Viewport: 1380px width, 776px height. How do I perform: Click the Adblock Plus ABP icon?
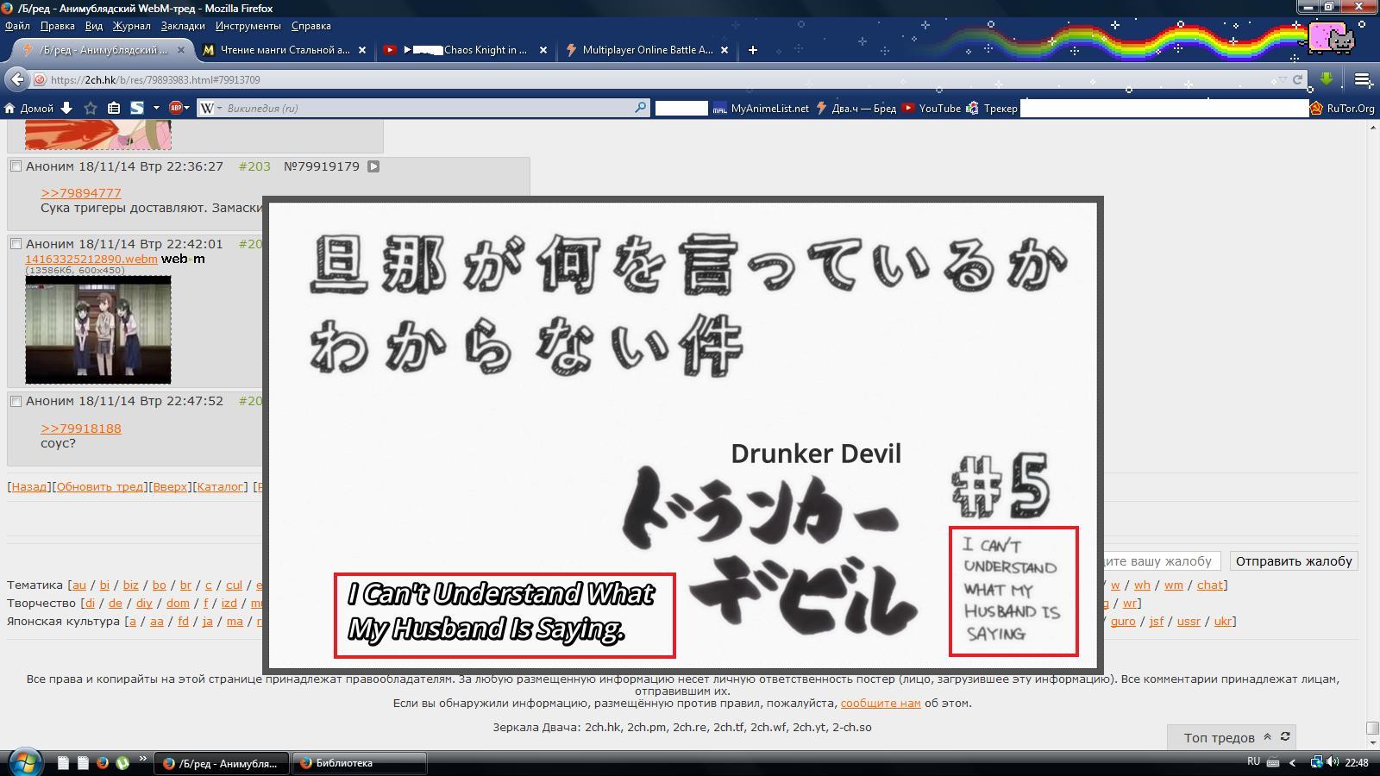(176, 108)
